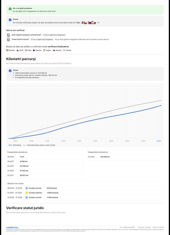Screen dimensions: 170x235
Task: Click the '+1' more countries indicator
Action: tap(98, 22)
